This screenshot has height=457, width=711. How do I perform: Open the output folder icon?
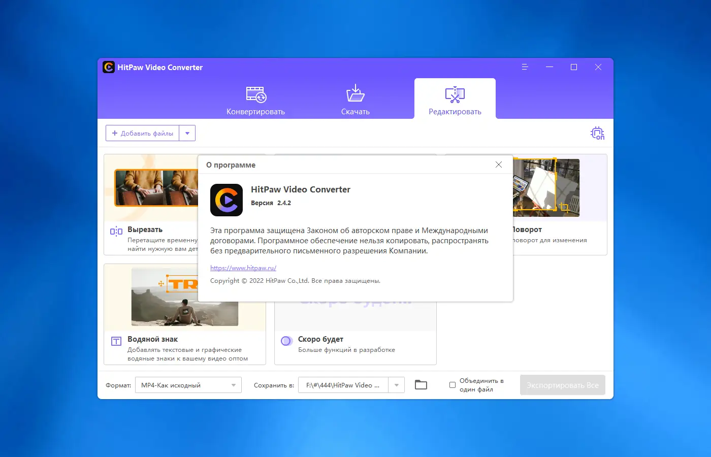click(x=421, y=385)
